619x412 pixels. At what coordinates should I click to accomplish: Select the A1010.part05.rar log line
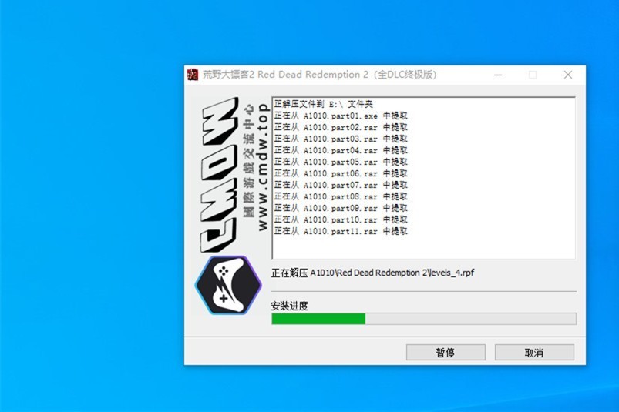pyautogui.click(x=341, y=162)
